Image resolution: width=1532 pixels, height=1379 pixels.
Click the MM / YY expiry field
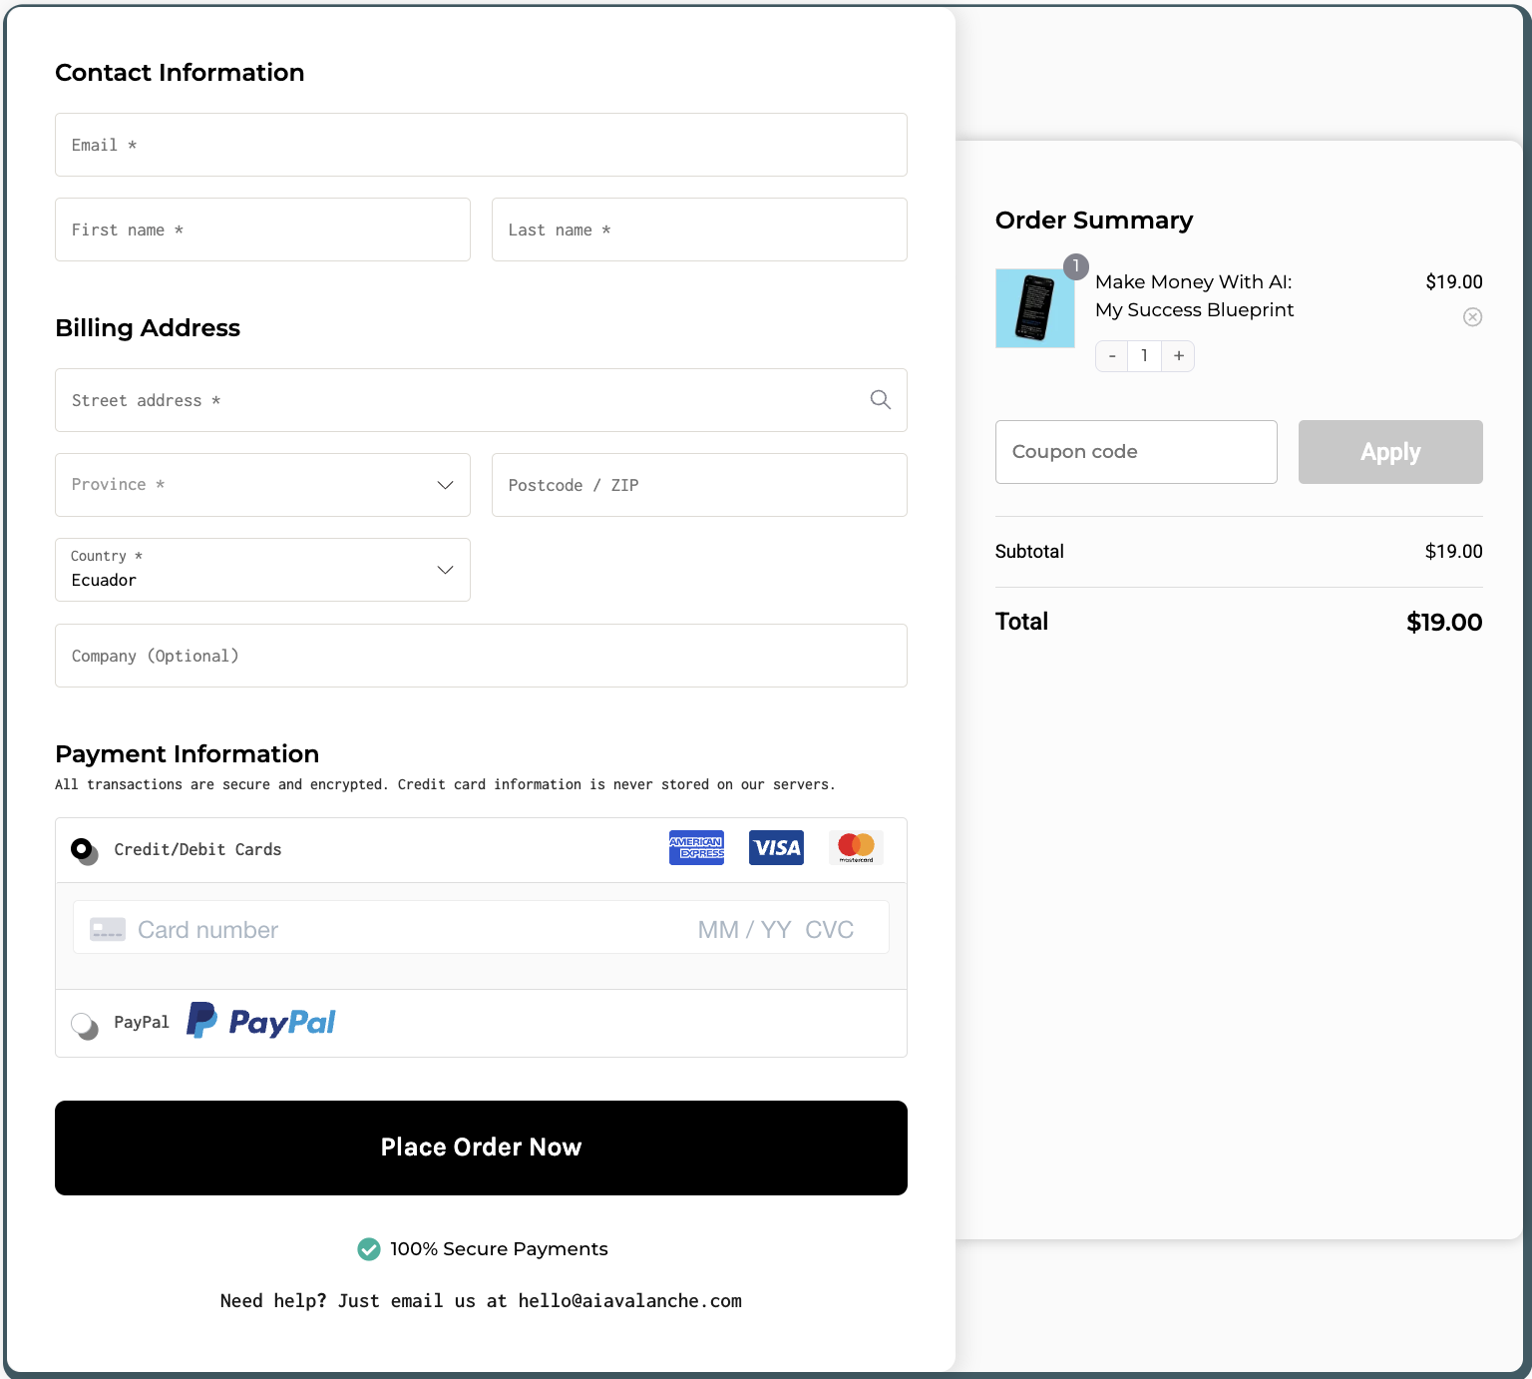click(744, 930)
